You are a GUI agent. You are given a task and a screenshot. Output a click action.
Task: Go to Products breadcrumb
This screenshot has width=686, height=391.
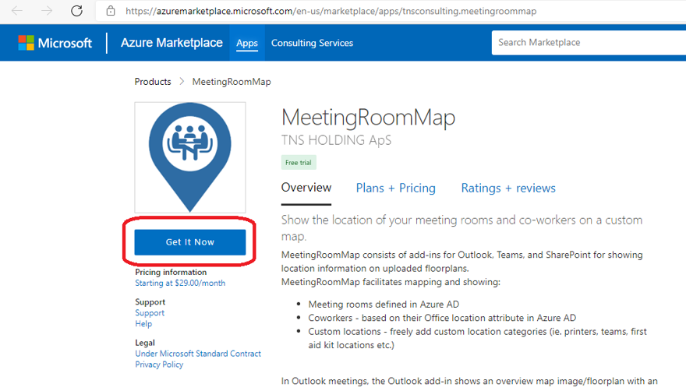[153, 82]
